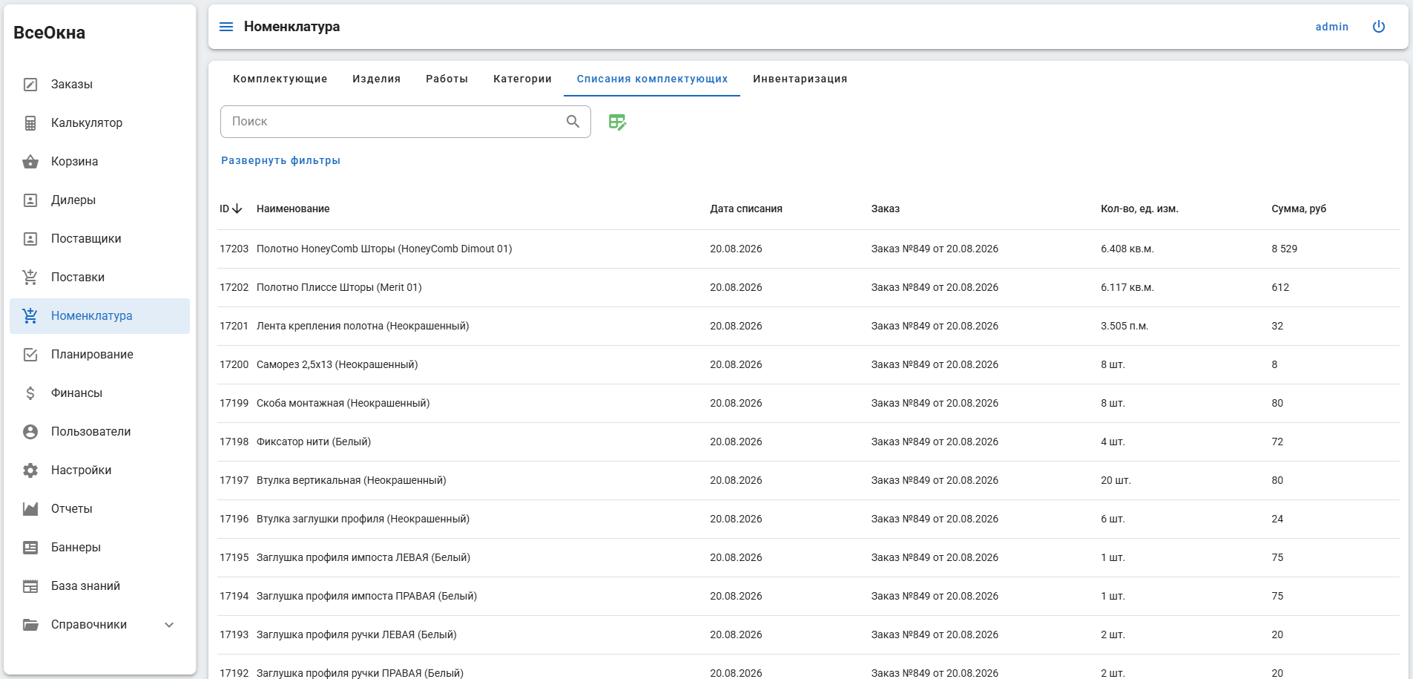Open the Работы tab
1413x679 pixels.
tap(447, 79)
